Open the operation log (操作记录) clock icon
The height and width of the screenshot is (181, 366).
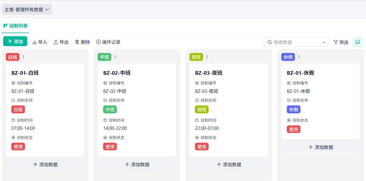tap(98, 42)
